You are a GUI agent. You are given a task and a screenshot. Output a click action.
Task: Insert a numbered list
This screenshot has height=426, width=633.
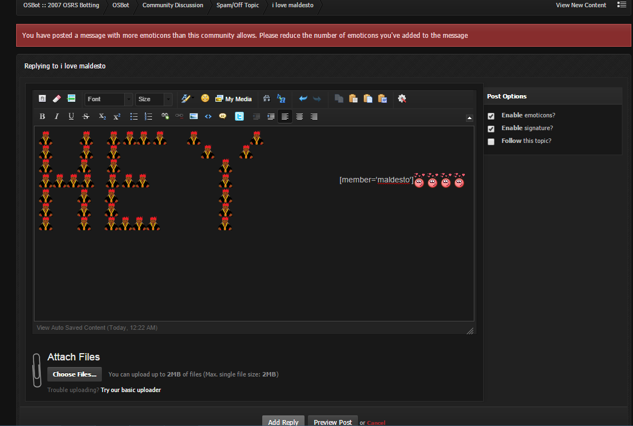tap(148, 117)
